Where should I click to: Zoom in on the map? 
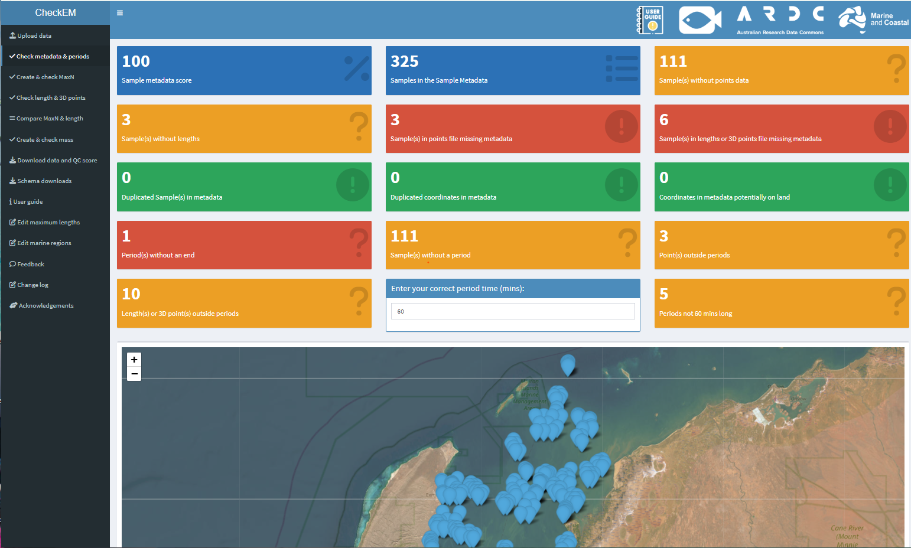point(134,360)
